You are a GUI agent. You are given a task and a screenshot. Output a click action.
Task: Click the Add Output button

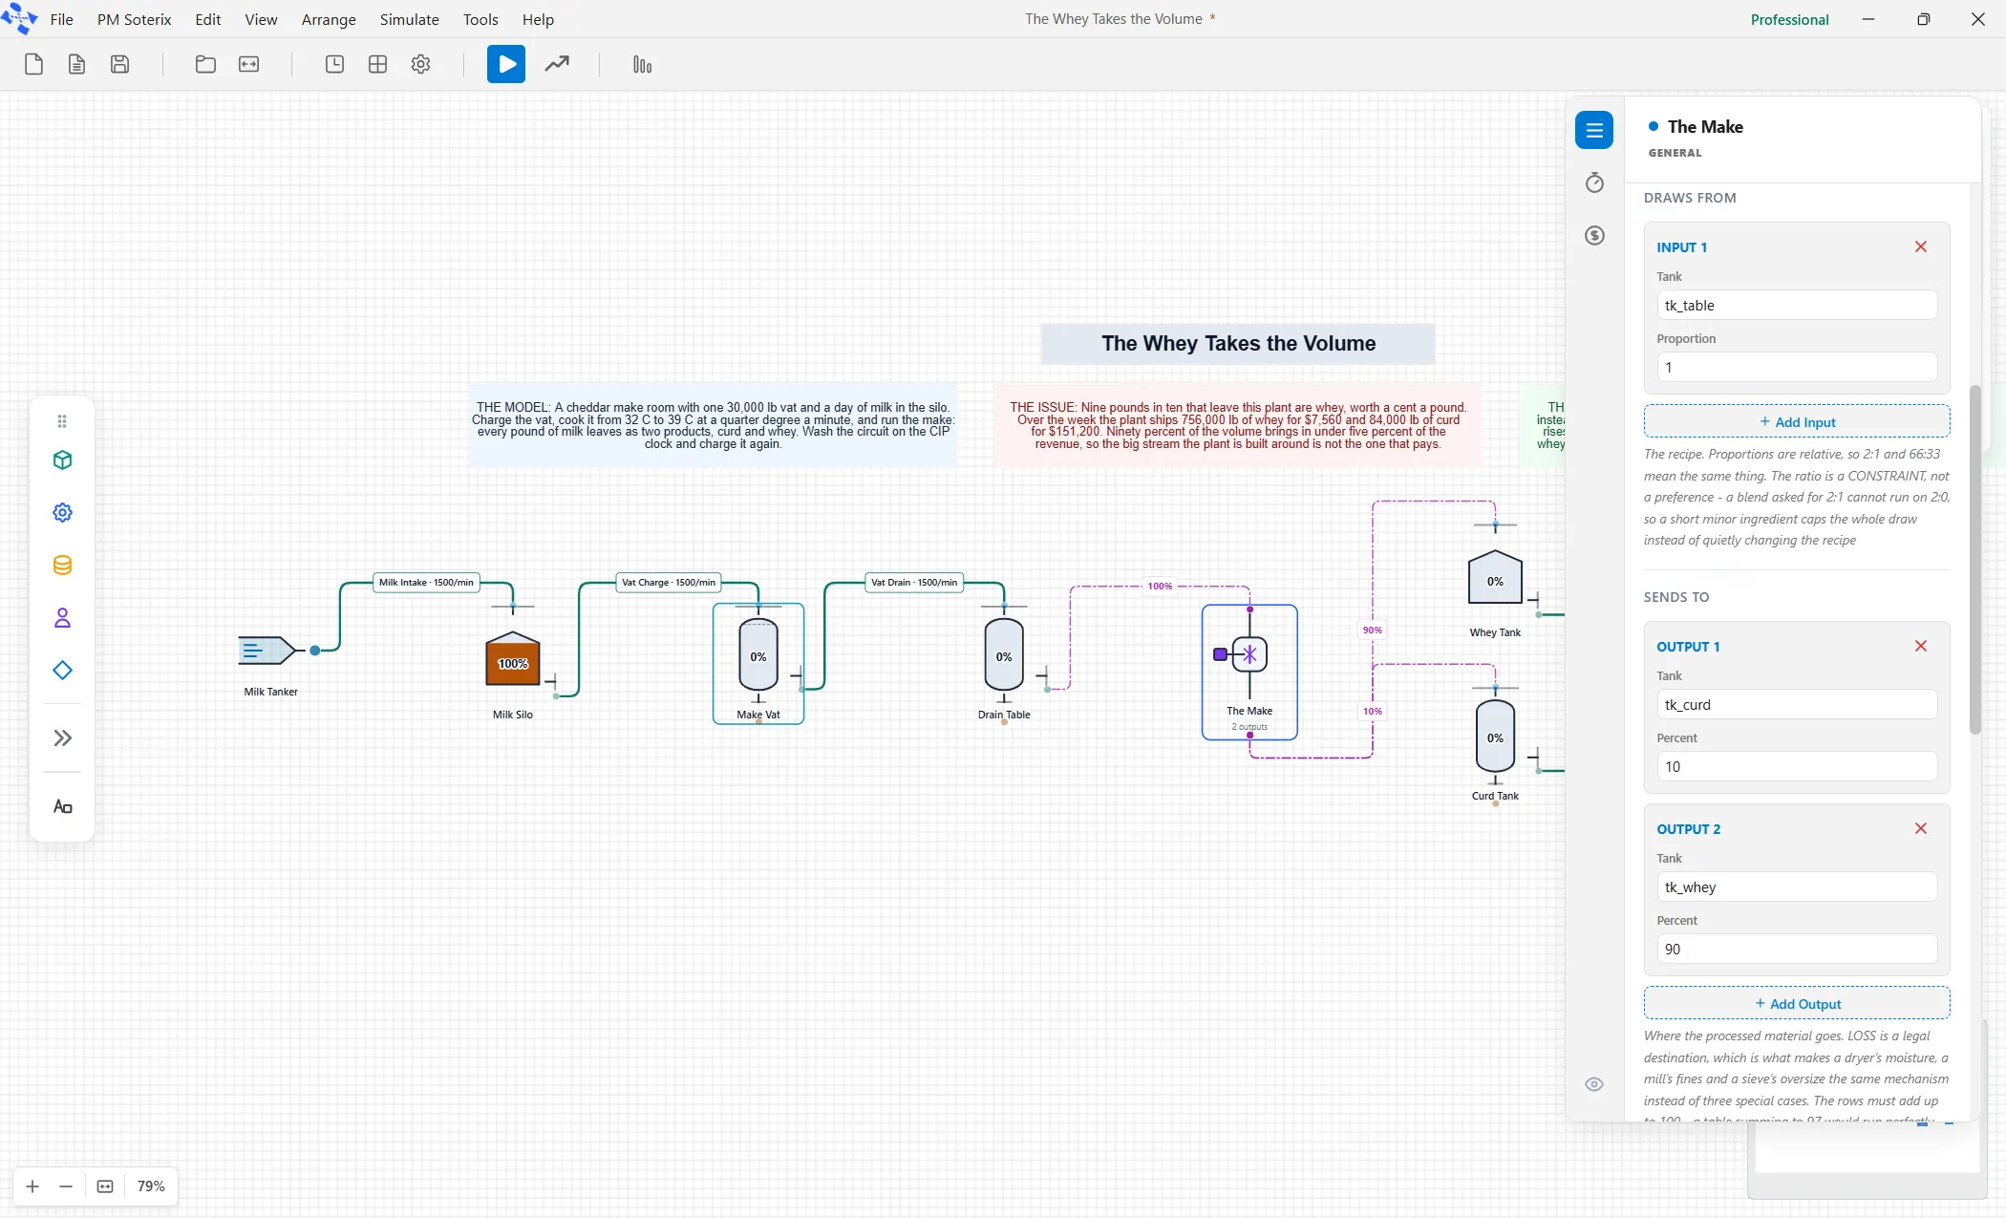click(x=1797, y=1003)
